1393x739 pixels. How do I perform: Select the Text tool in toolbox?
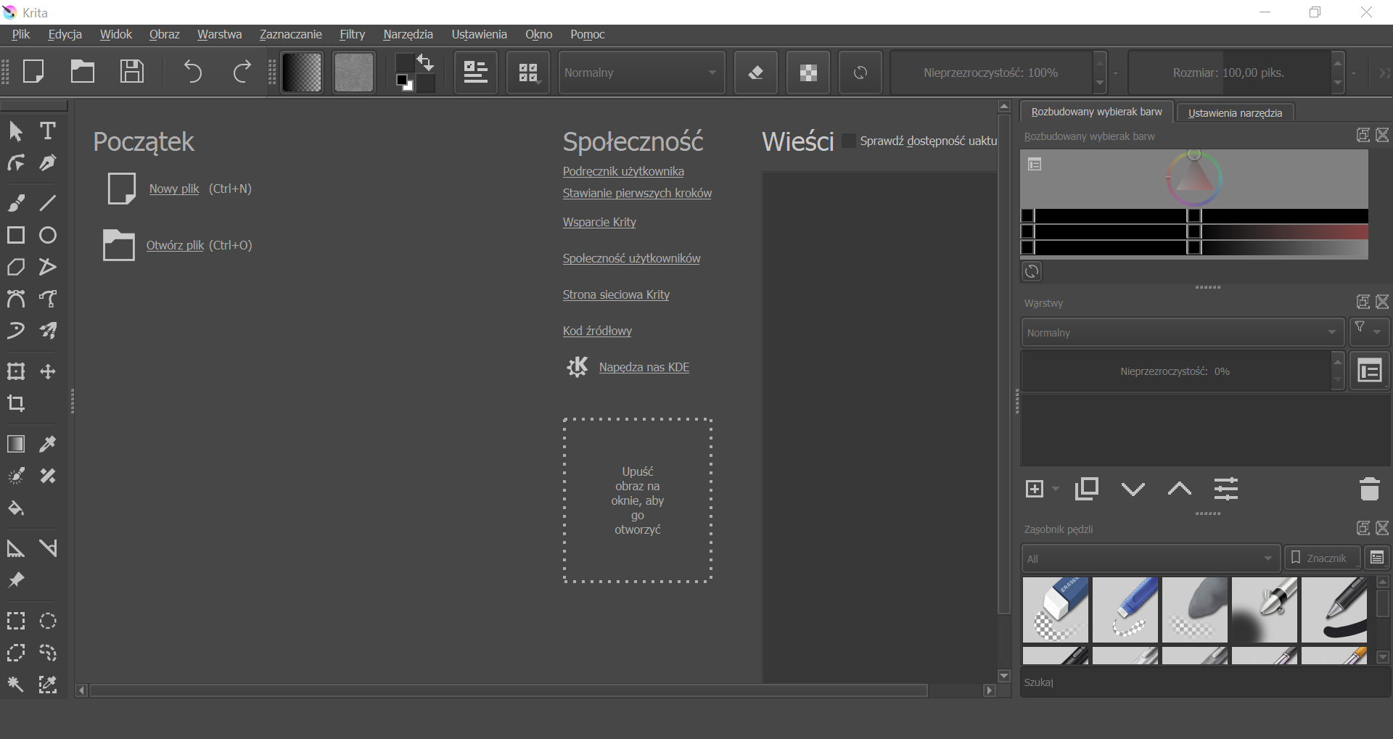(48, 131)
